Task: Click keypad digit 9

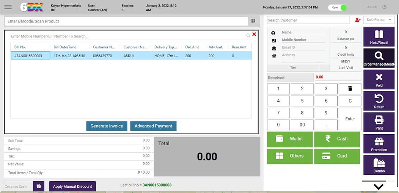Action: 326,113
